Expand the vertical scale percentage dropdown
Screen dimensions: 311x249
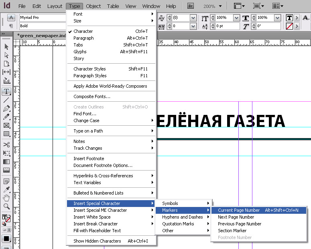[x=236, y=18]
